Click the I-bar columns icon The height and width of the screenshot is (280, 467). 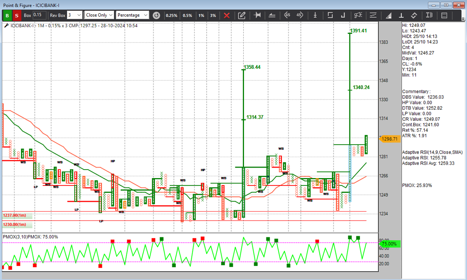(429, 16)
